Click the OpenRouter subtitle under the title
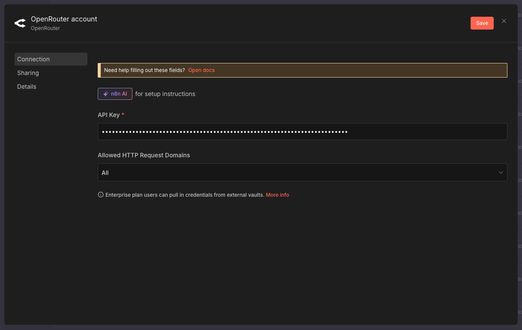The height and width of the screenshot is (330, 522). pos(45,28)
